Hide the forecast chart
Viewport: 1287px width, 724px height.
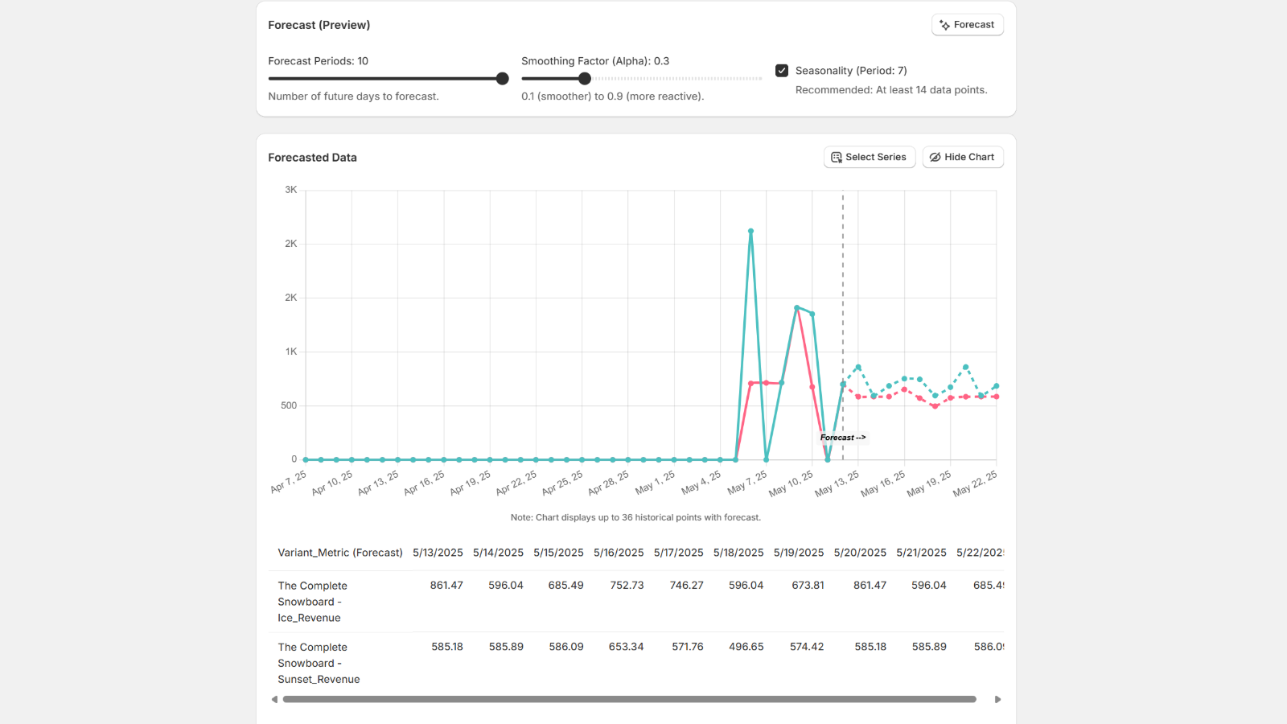[962, 157]
